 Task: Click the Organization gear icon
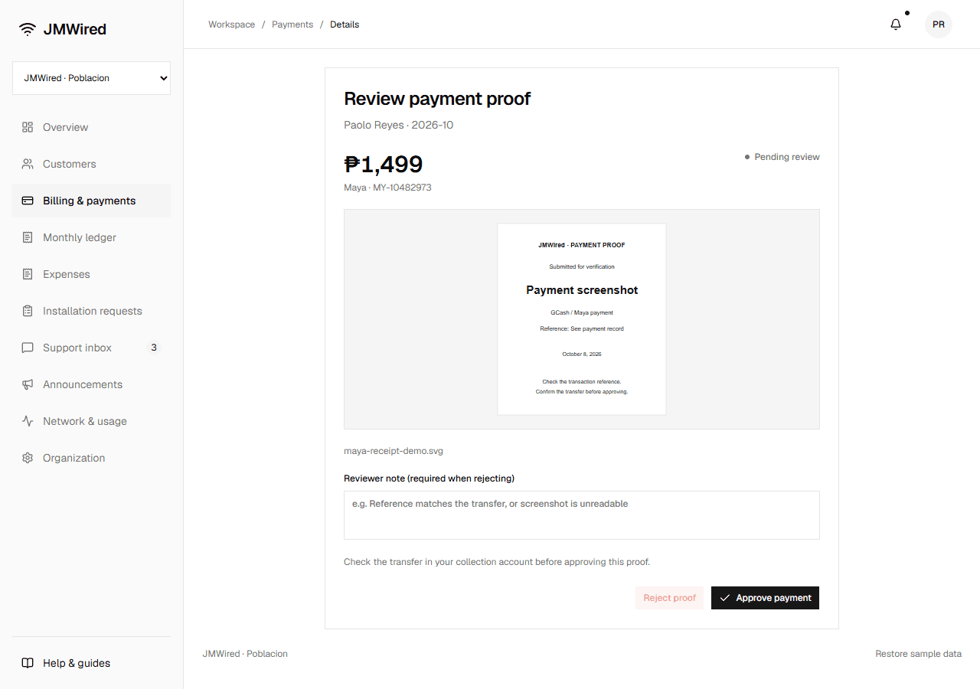28,458
